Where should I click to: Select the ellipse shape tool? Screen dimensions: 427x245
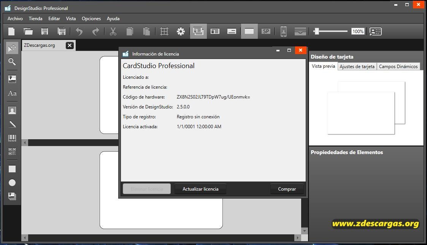click(12, 183)
